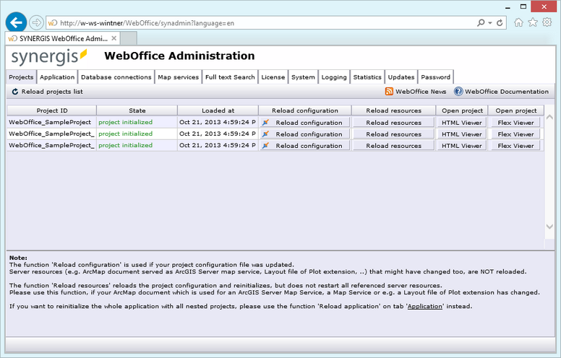Click the site favicon left of the URL
The height and width of the screenshot is (358, 561).
coord(53,23)
